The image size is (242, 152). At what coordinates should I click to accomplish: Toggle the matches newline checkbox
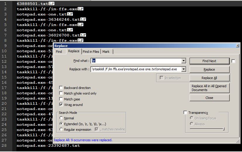97,129
